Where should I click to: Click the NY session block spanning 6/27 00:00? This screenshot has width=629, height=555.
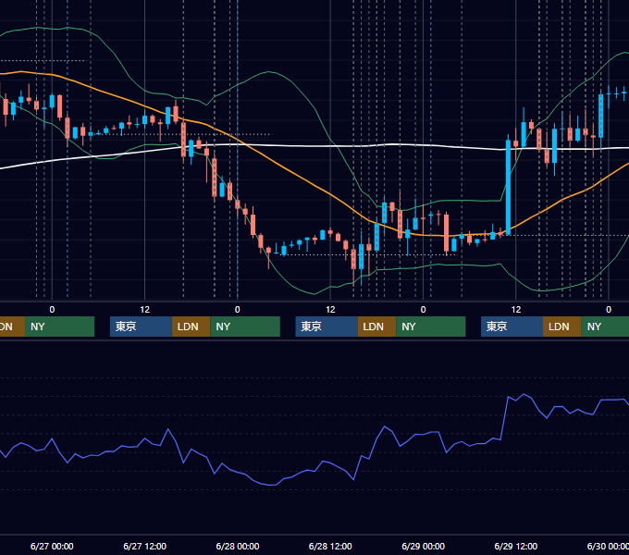[59, 327]
